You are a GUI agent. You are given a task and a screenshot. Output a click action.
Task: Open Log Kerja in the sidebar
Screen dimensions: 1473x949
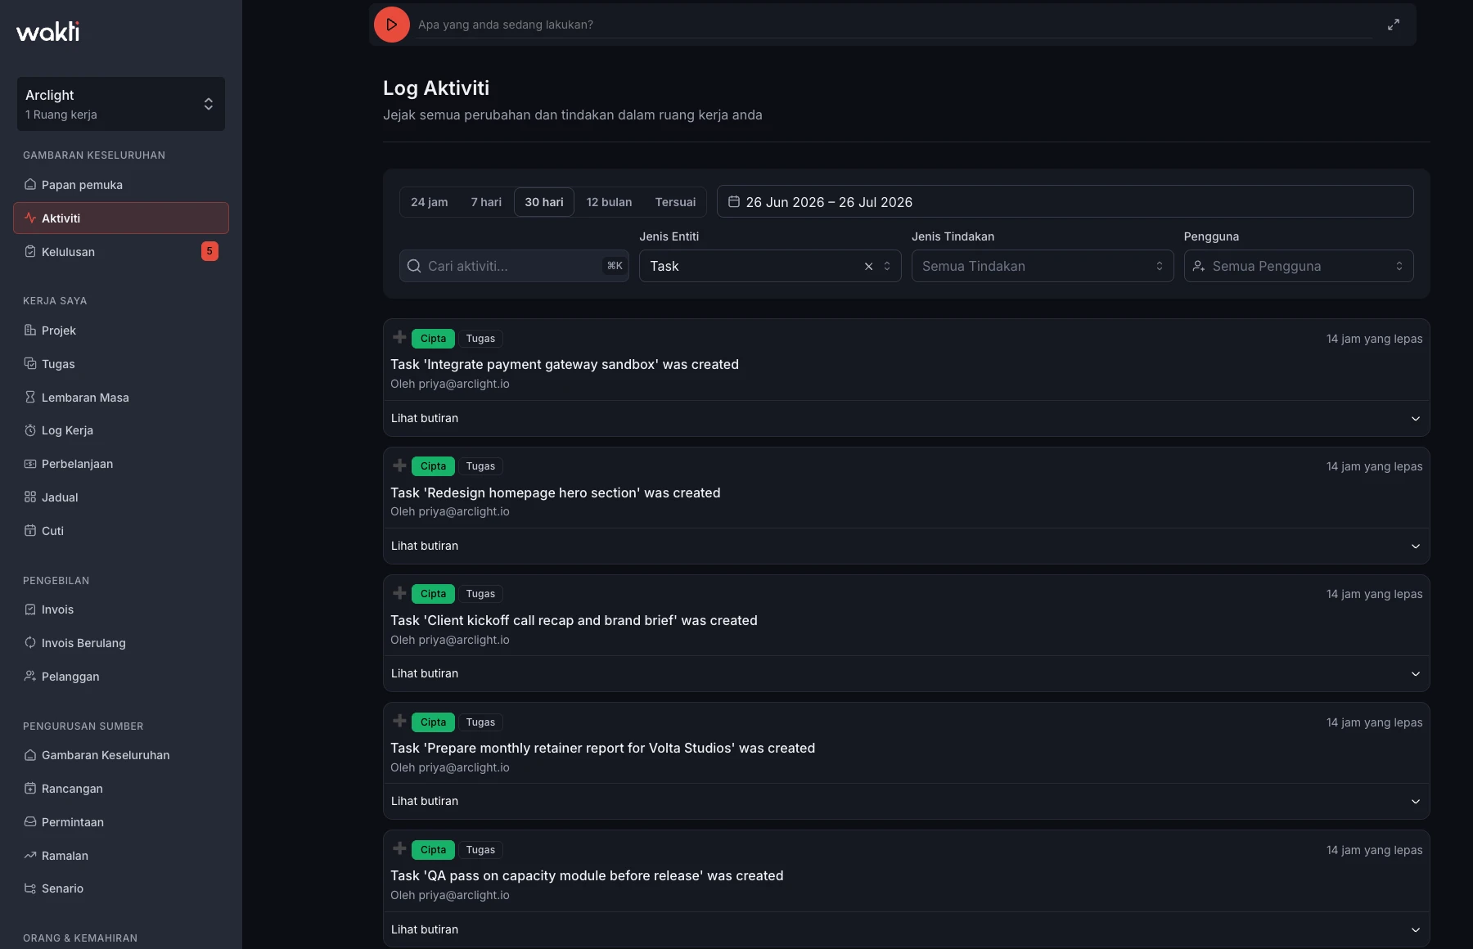(121, 430)
